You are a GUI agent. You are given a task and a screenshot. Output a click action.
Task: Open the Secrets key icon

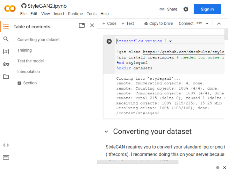click(6, 64)
